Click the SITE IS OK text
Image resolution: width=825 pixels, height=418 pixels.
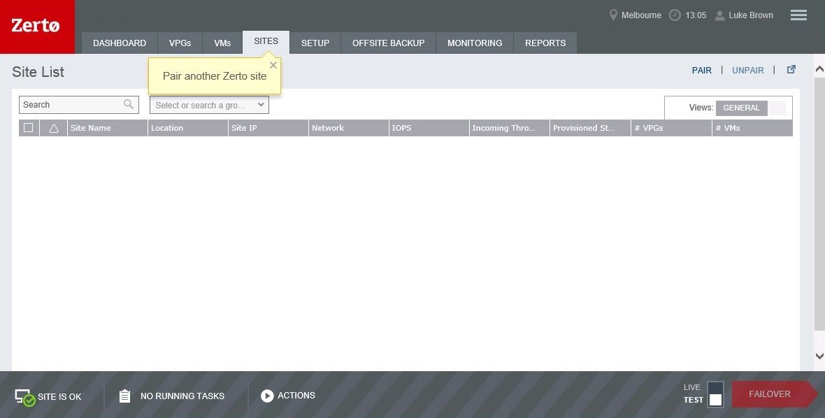click(x=59, y=396)
